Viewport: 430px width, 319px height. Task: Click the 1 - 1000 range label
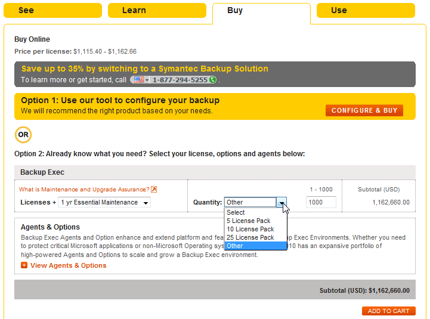pyautogui.click(x=321, y=190)
